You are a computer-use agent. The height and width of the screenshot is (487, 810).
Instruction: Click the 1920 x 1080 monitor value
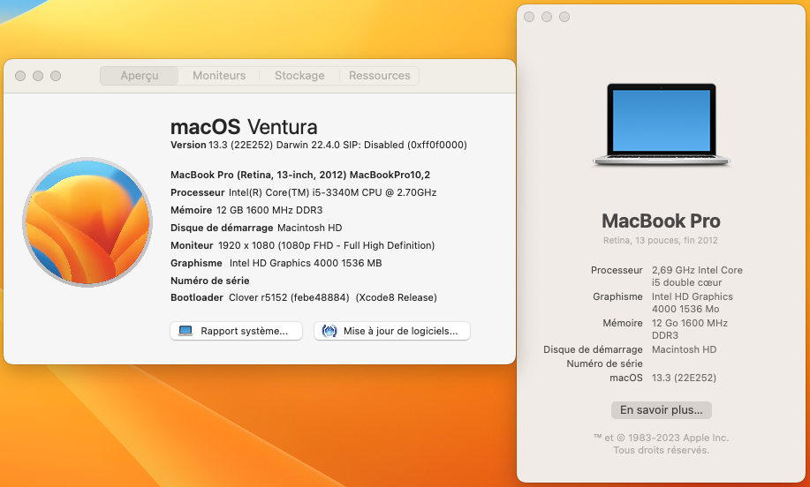coord(326,245)
